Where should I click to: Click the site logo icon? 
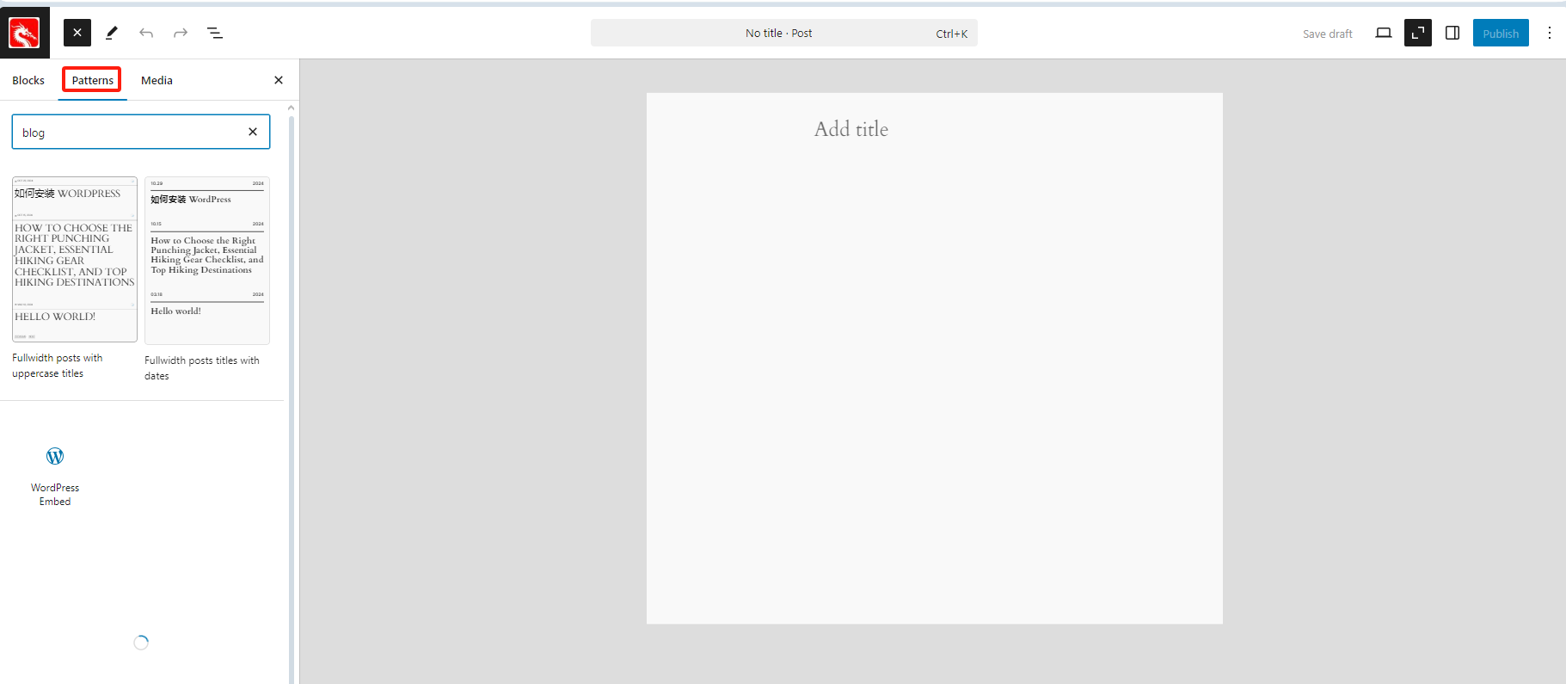[24, 34]
